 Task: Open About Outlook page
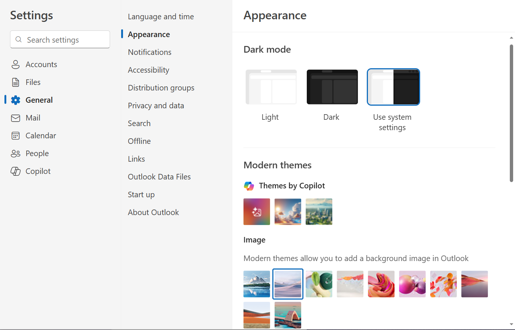153,212
